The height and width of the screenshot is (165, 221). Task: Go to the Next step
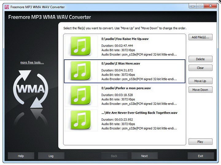(145, 156)
